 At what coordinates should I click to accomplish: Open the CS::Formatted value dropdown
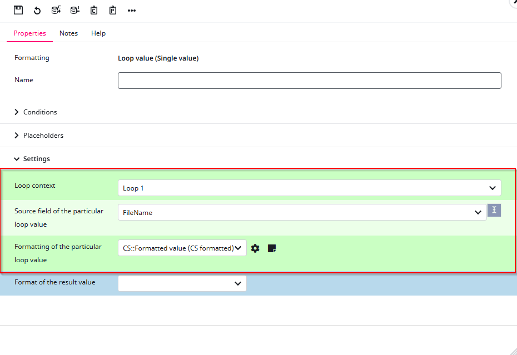[x=182, y=248]
